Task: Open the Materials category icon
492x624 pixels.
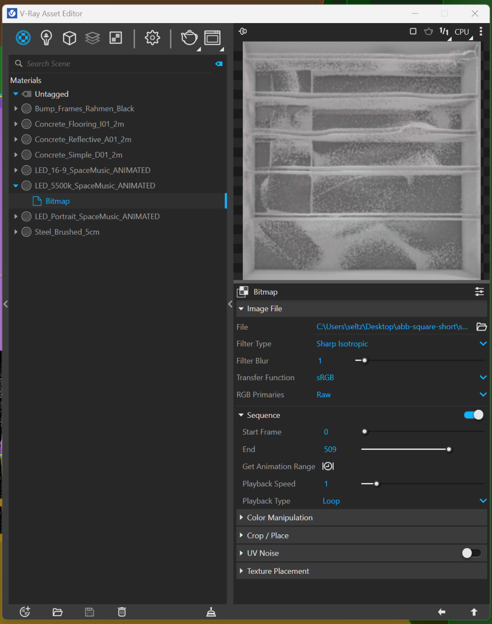Action: (23, 38)
